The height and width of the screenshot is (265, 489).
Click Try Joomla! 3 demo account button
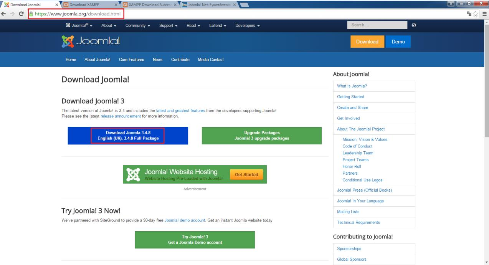(x=195, y=240)
